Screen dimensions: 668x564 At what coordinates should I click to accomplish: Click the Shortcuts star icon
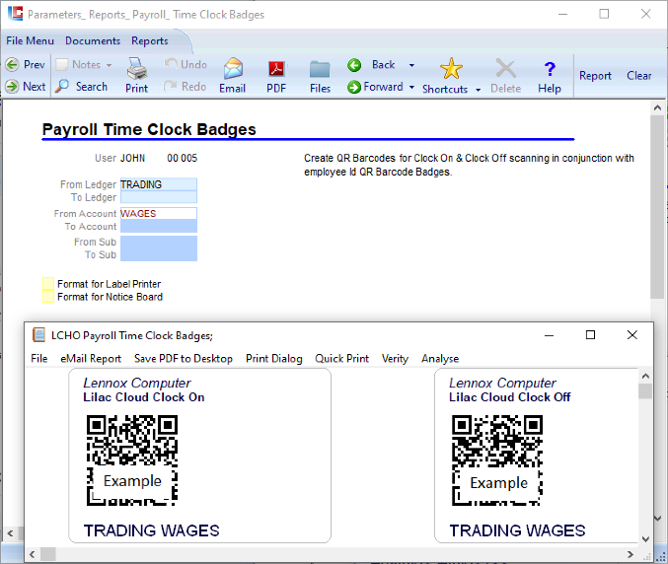451,69
